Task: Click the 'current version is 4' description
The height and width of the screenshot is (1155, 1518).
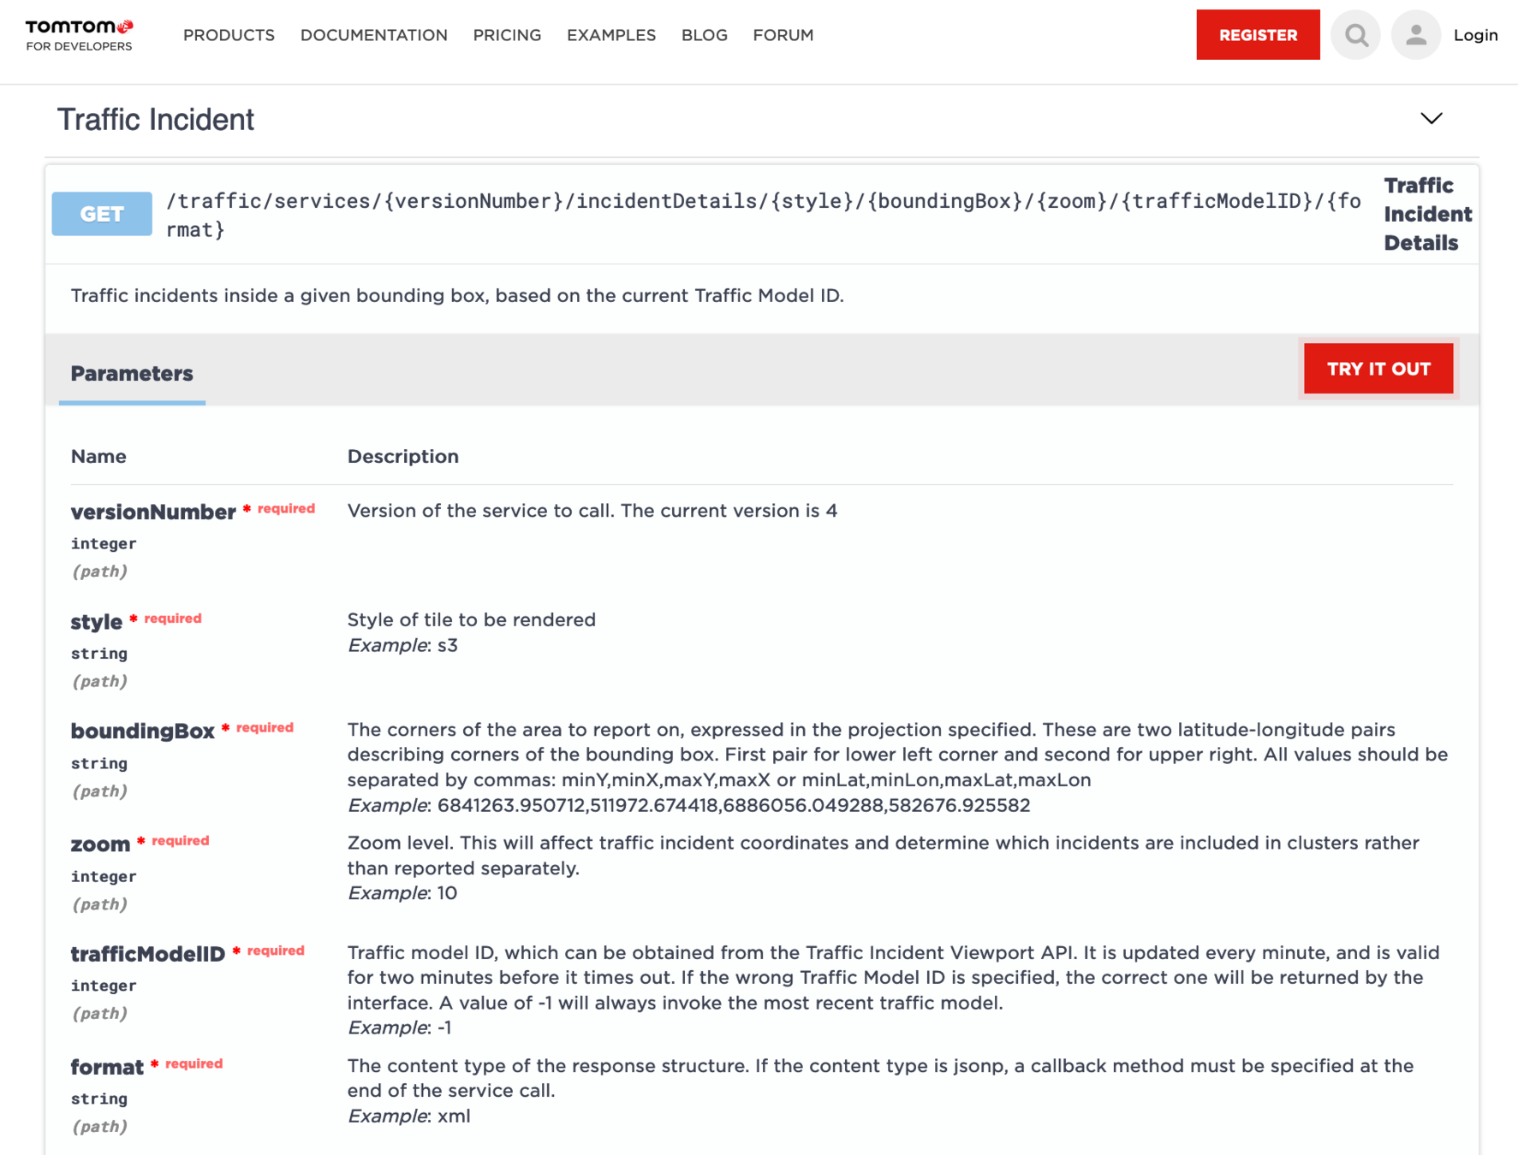Action: click(x=592, y=511)
